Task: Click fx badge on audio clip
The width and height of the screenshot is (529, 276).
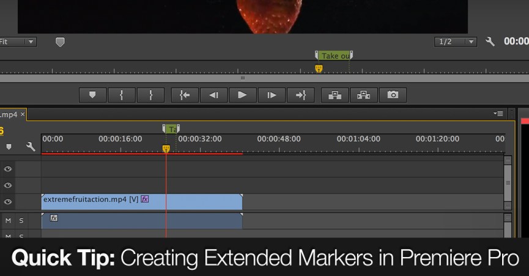Action: coord(54,218)
